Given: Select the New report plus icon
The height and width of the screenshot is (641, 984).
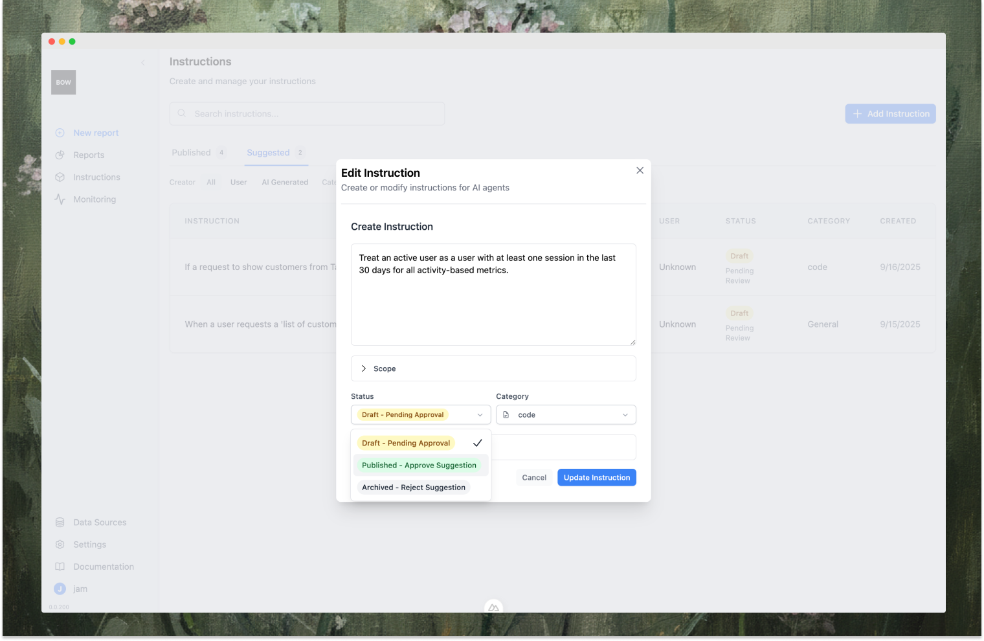Looking at the screenshot, I should click(x=60, y=133).
